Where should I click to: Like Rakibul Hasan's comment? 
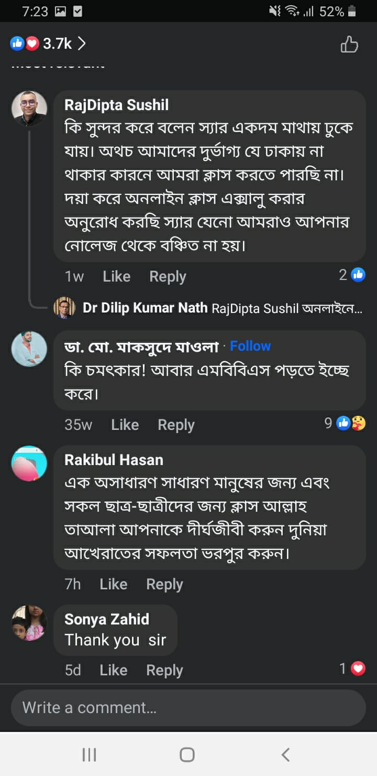coord(113,584)
